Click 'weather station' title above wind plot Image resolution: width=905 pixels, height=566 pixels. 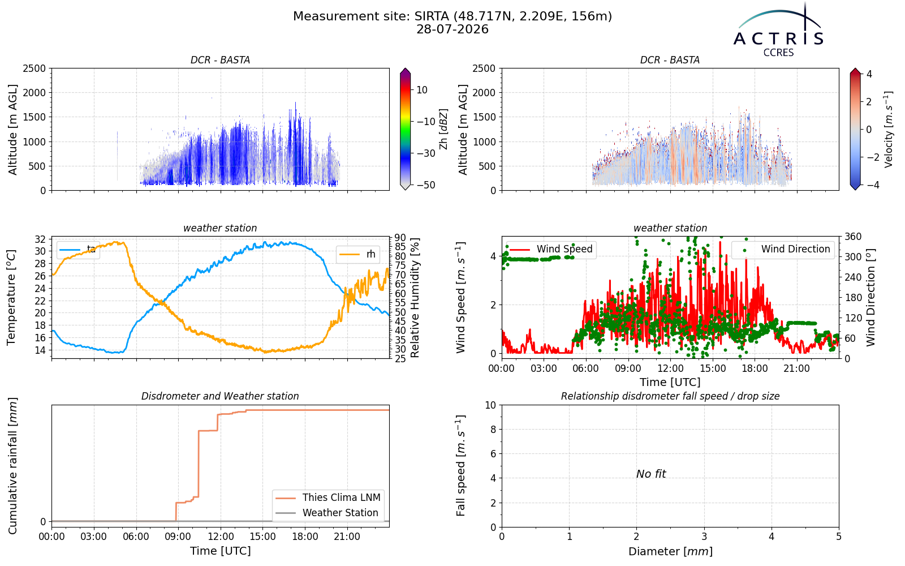coord(670,228)
